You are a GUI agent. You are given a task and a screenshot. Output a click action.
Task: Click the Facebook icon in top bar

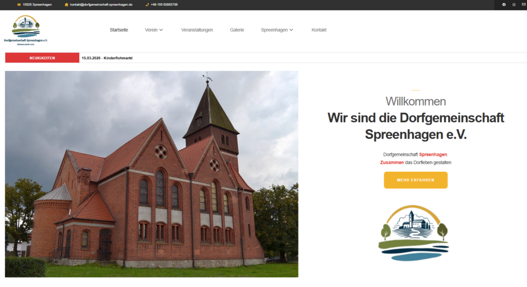click(x=504, y=5)
